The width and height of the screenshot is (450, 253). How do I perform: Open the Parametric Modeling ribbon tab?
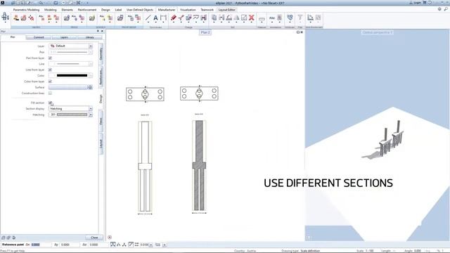[x=26, y=10]
